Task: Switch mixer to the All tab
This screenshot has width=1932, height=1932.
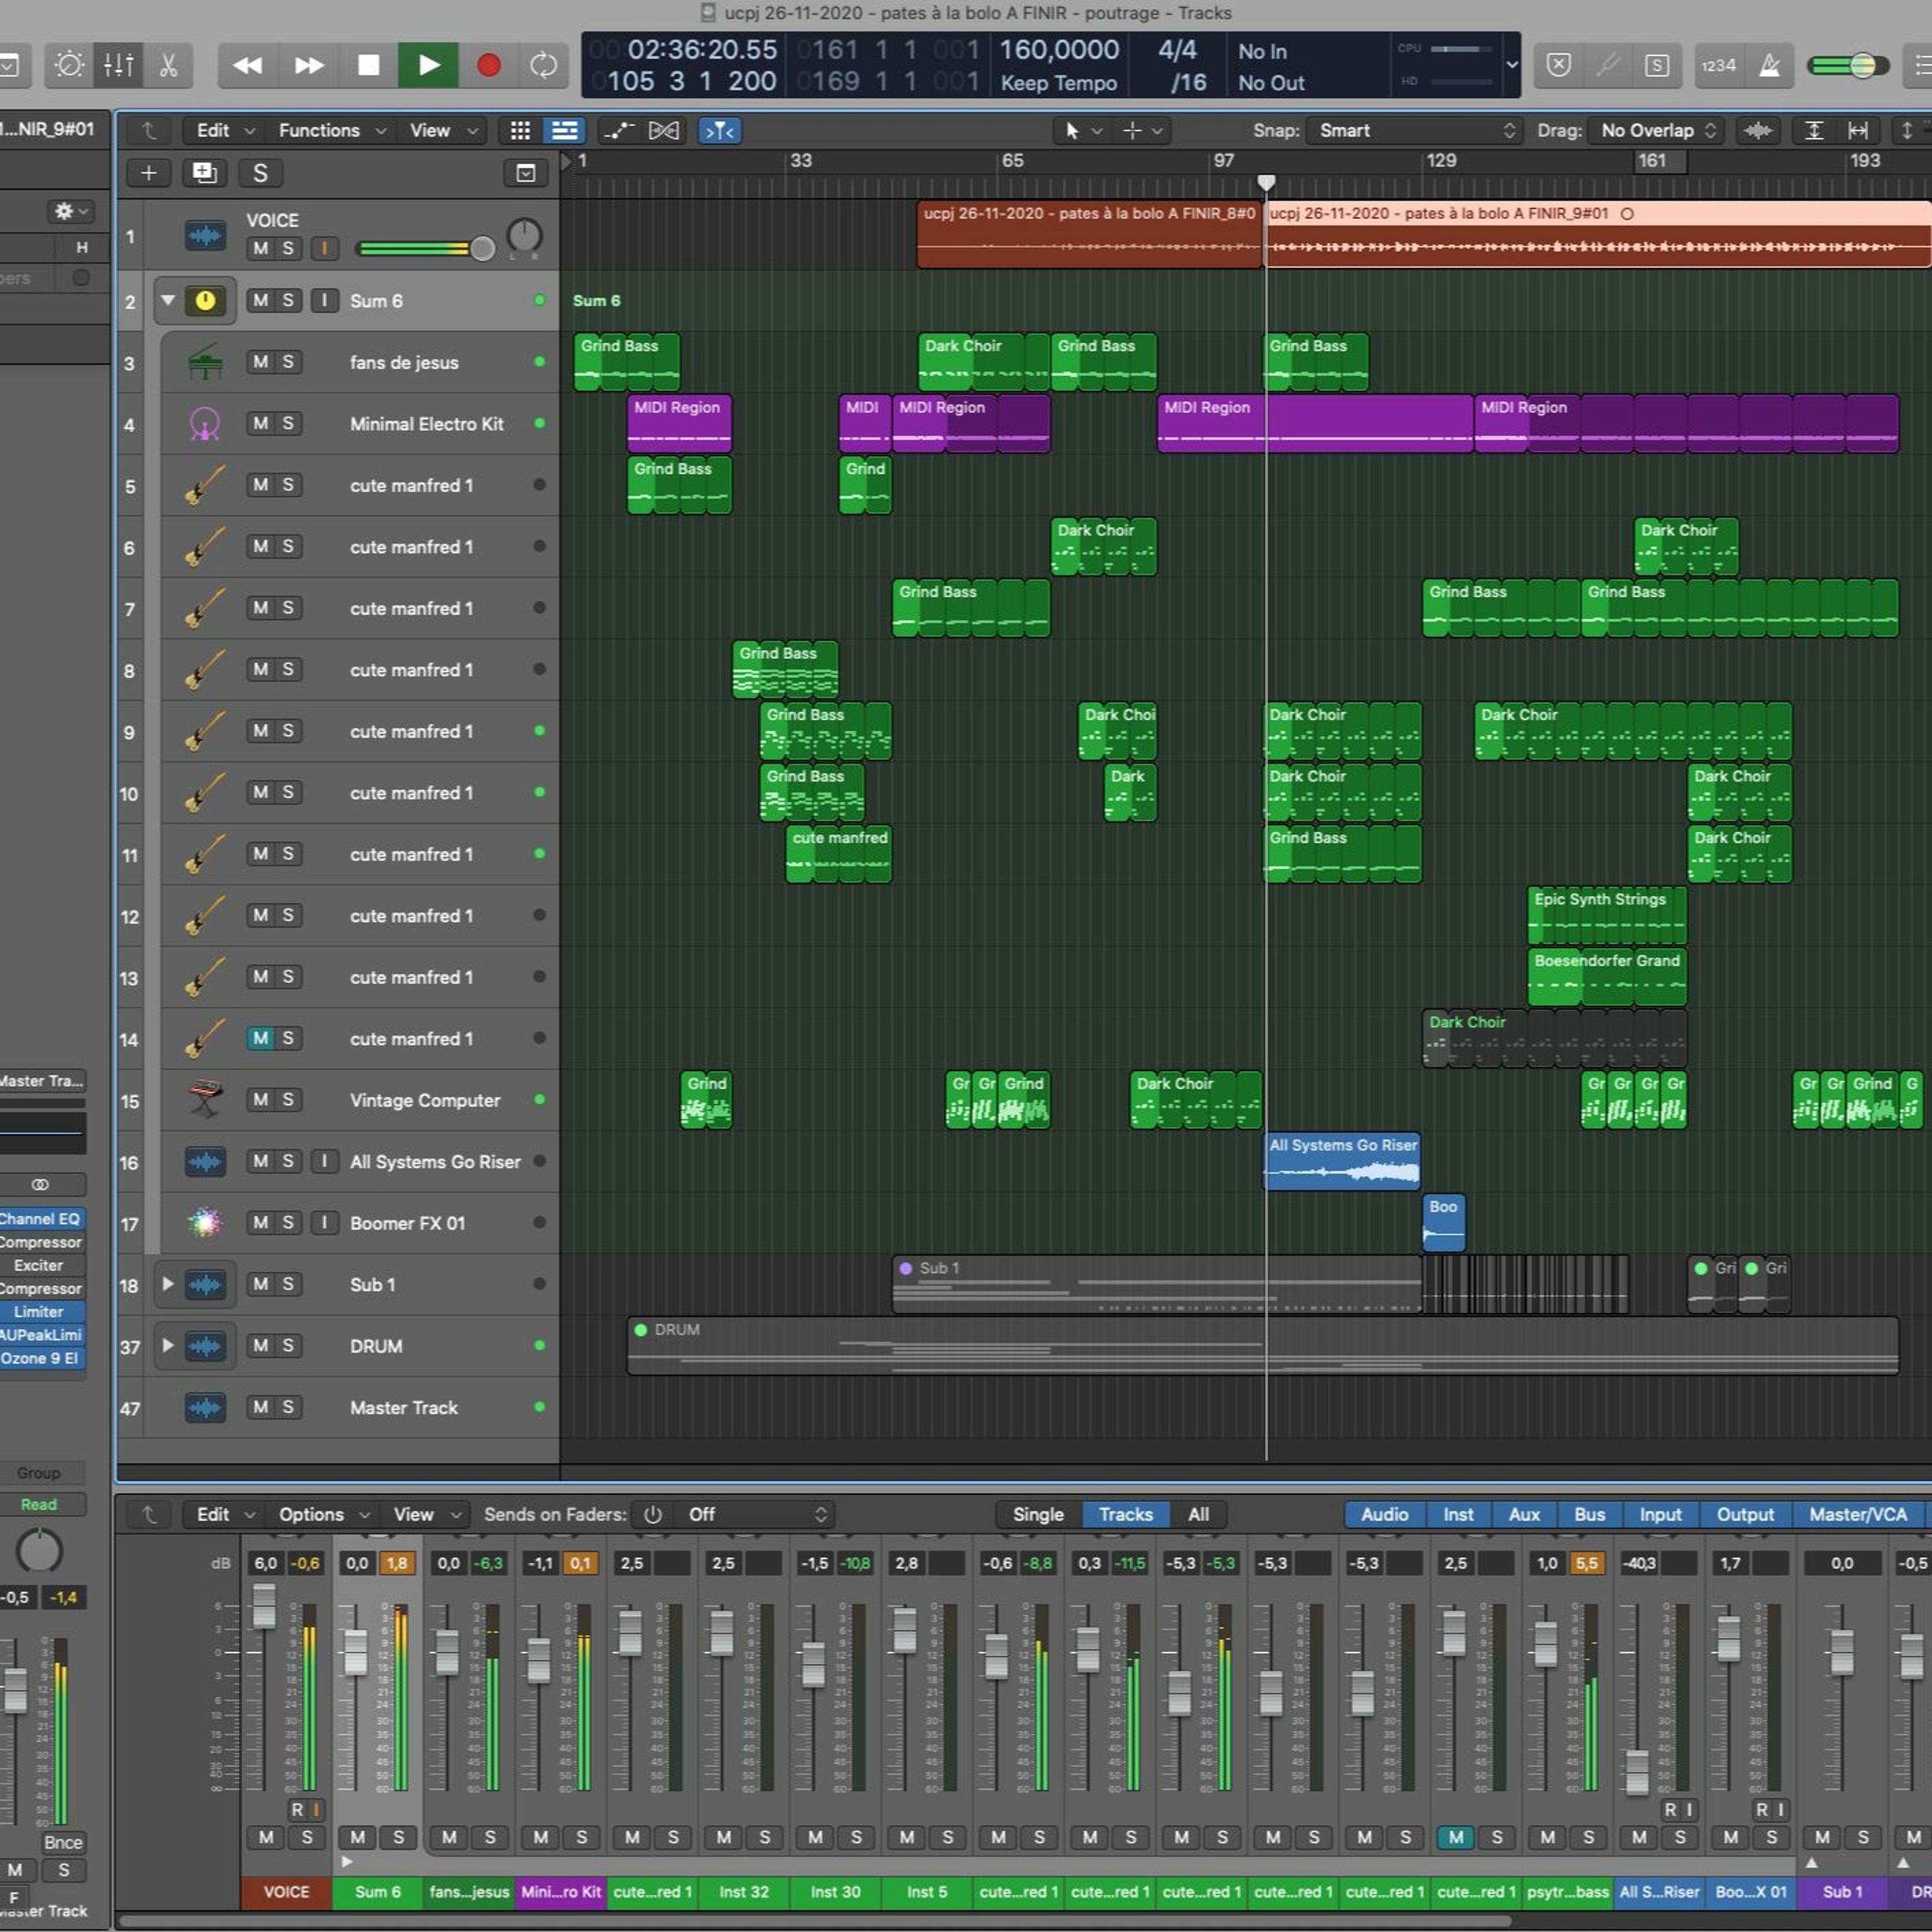Action: [x=1198, y=1514]
